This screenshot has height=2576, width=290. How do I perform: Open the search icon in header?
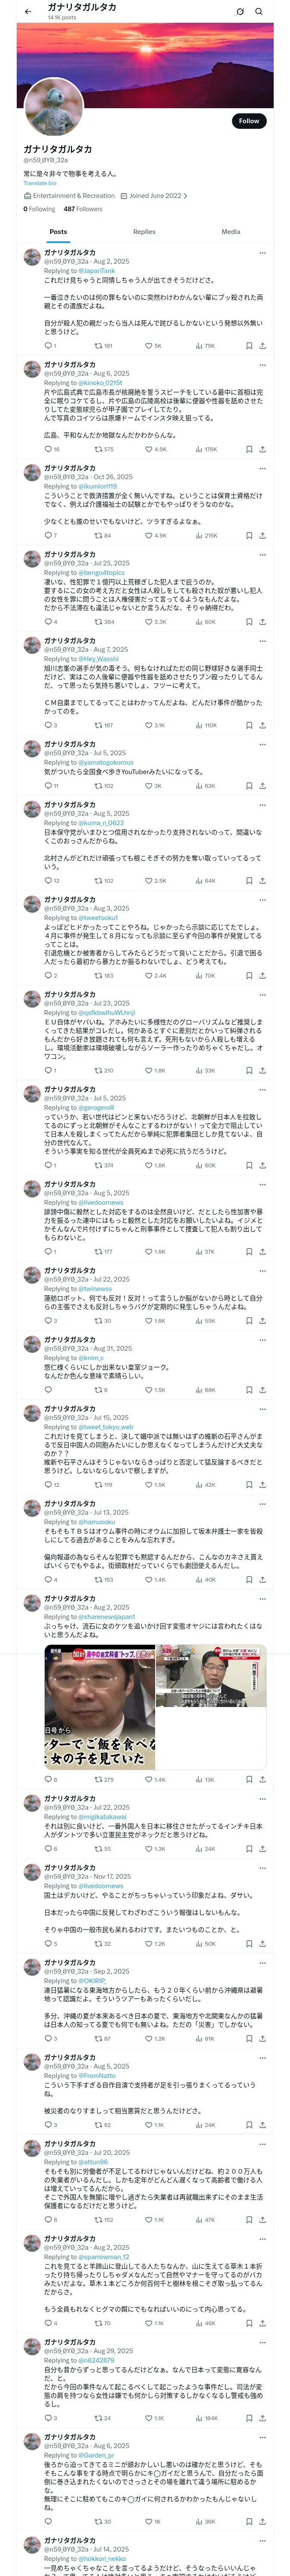259,12
